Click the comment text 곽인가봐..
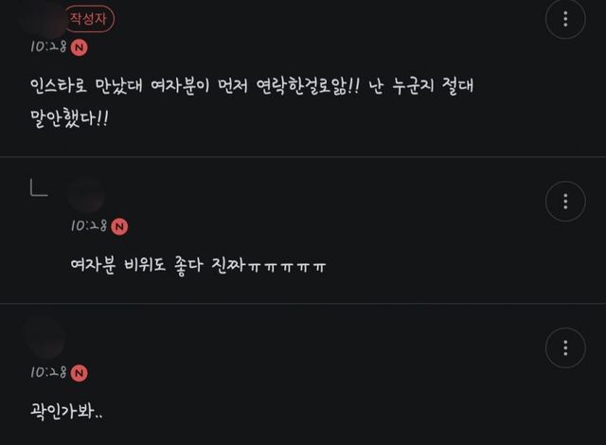Screen dimensions: 606x445 point(70,411)
